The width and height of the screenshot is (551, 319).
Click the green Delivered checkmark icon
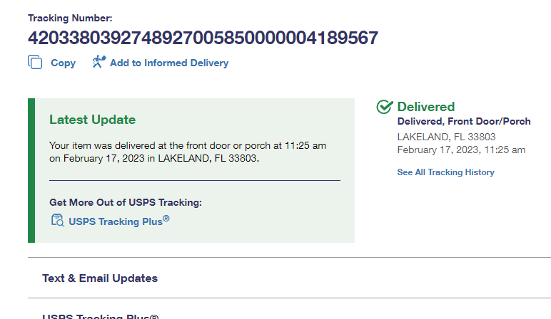pos(385,107)
